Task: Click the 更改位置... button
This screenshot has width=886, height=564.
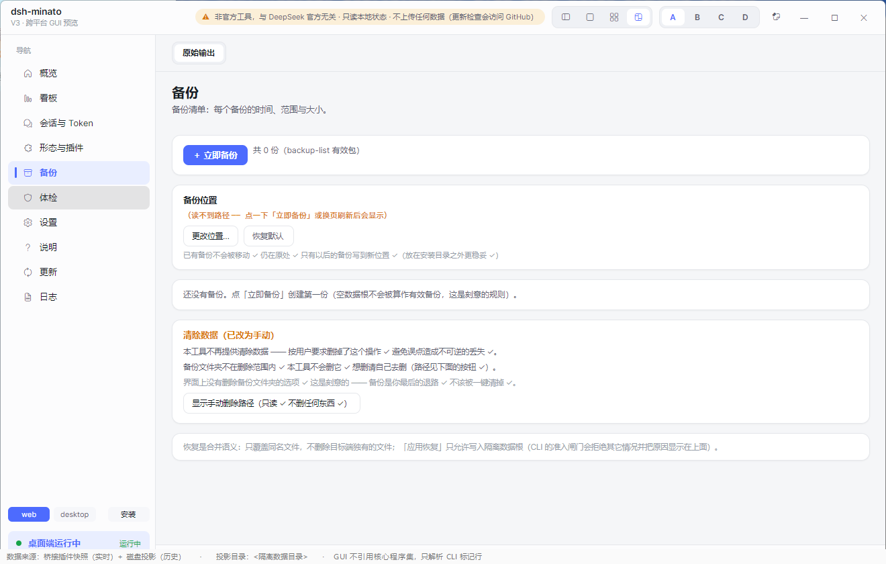Action: (211, 236)
